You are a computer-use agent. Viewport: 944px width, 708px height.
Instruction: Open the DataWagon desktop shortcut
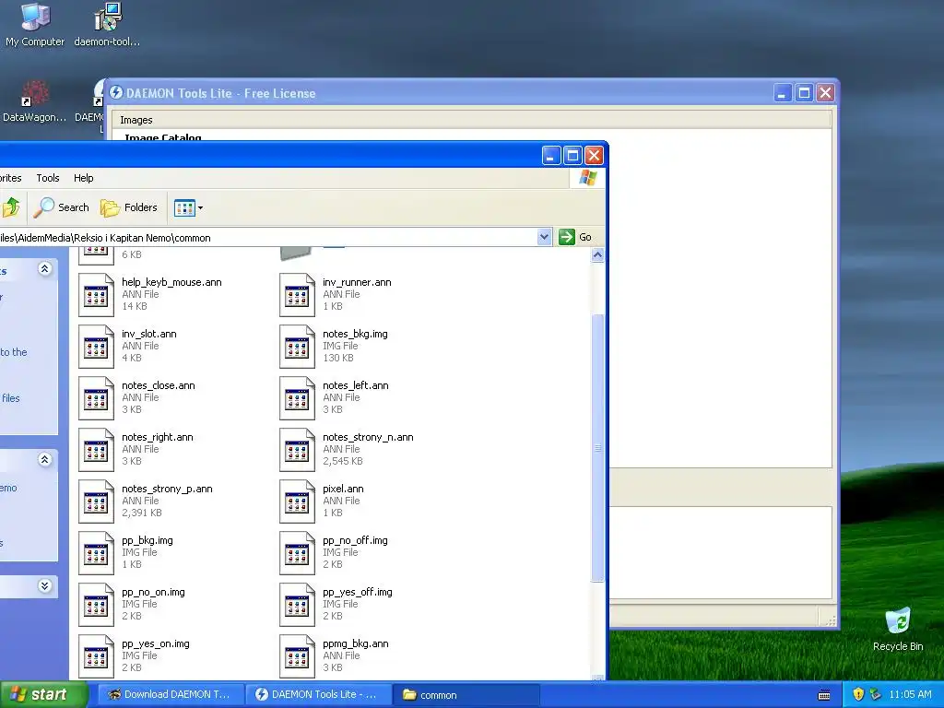click(34, 101)
